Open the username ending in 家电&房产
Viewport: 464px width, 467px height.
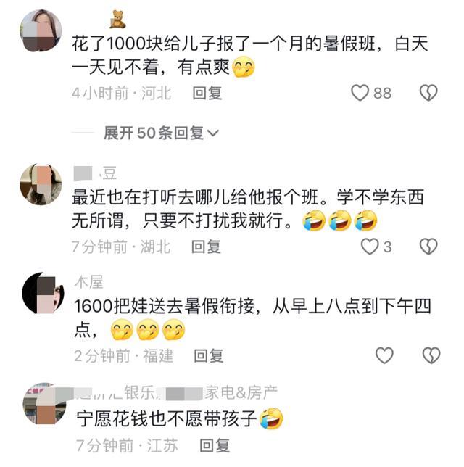click(175, 392)
